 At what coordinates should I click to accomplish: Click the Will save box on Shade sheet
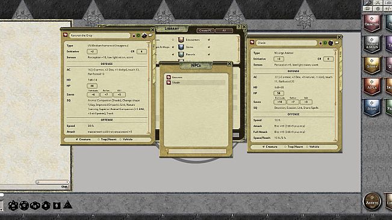click(x=306, y=102)
